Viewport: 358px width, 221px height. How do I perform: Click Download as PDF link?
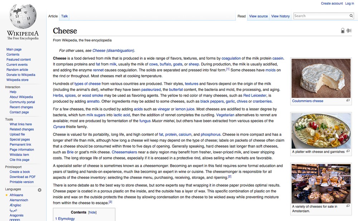(x=22, y=177)
